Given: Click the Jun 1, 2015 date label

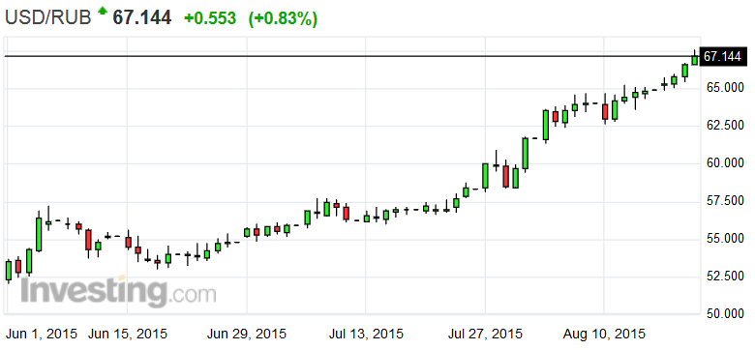Looking at the screenshot, I should tap(42, 334).
